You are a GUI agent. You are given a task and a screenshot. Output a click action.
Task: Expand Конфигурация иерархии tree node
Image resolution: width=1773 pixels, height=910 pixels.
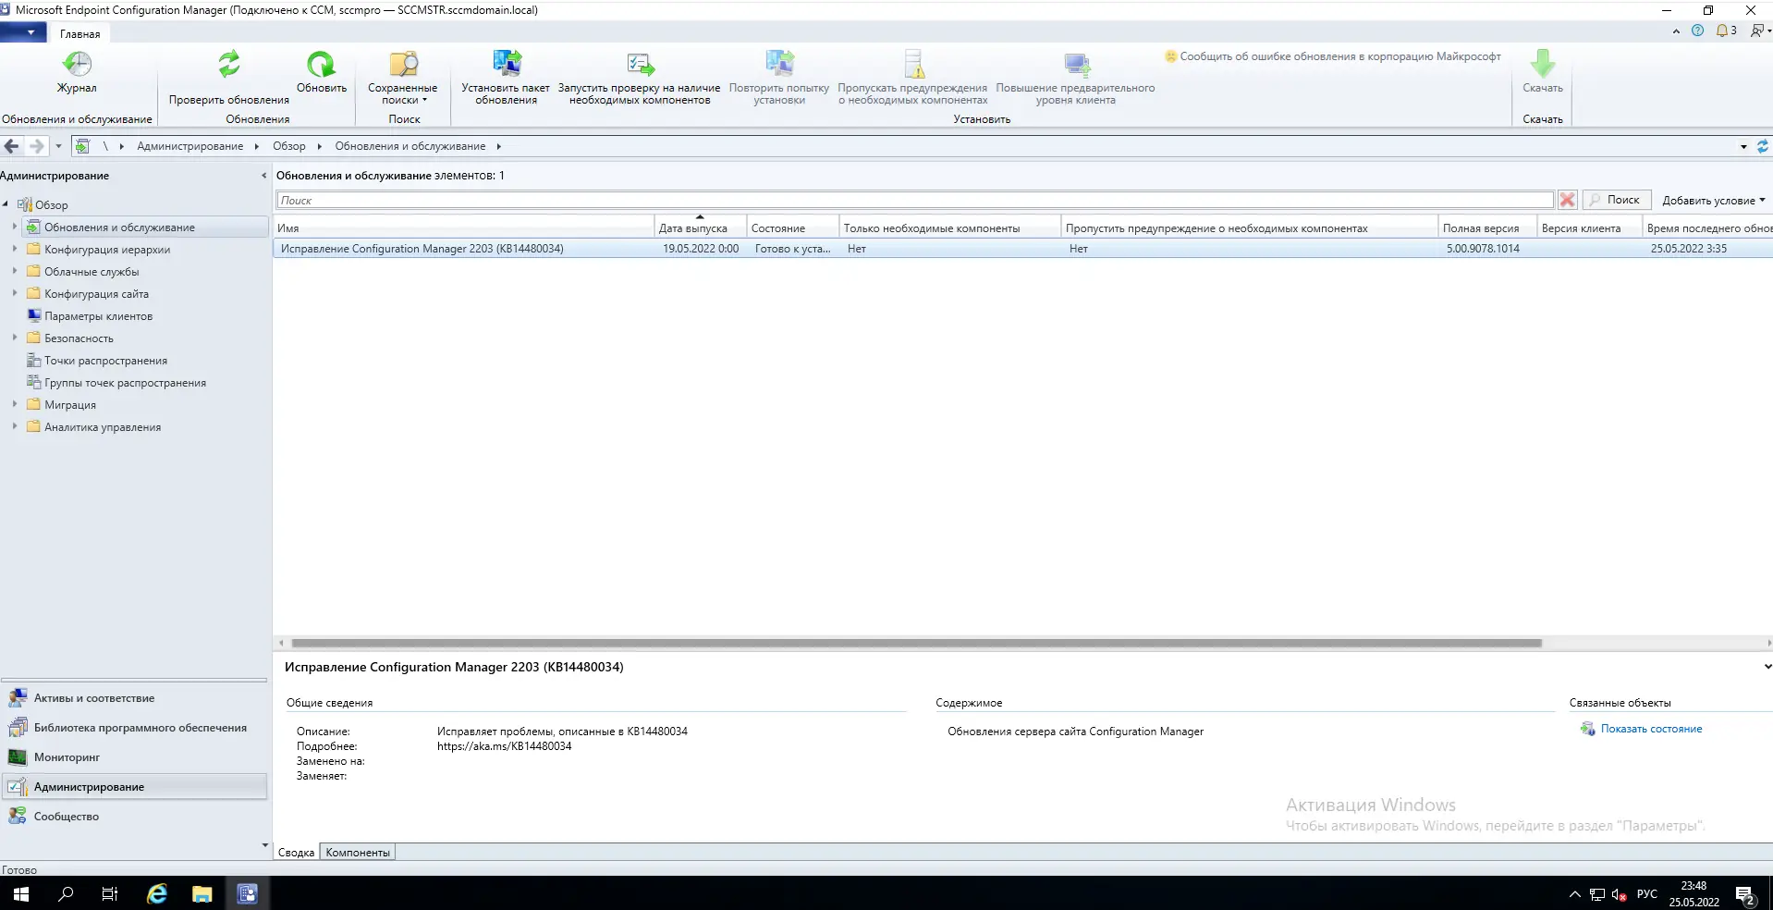point(14,249)
